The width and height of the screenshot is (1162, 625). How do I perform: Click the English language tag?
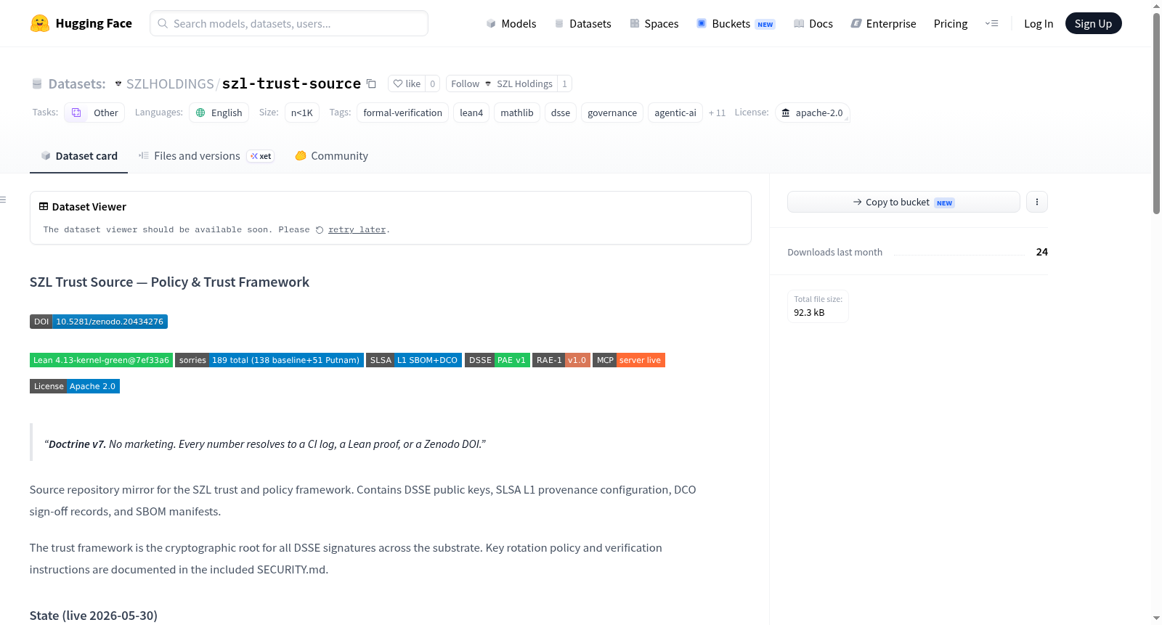pos(219,113)
